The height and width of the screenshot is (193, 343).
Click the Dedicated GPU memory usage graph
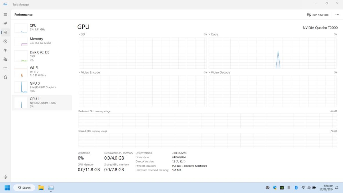[208, 121]
